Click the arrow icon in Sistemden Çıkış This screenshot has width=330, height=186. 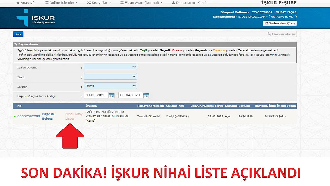(x=266, y=23)
